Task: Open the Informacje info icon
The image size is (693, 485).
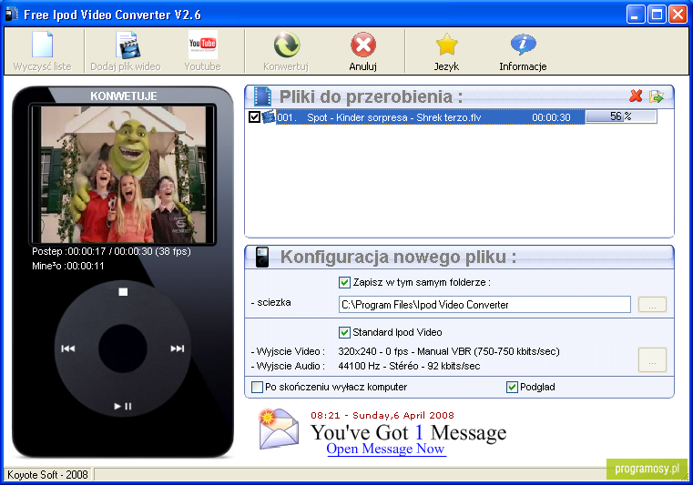Action: tap(523, 45)
